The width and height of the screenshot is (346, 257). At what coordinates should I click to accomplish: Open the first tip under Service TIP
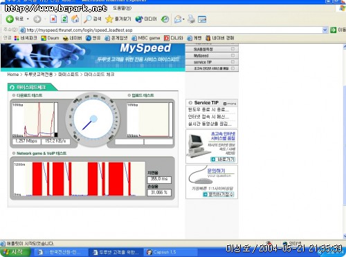[208, 110]
